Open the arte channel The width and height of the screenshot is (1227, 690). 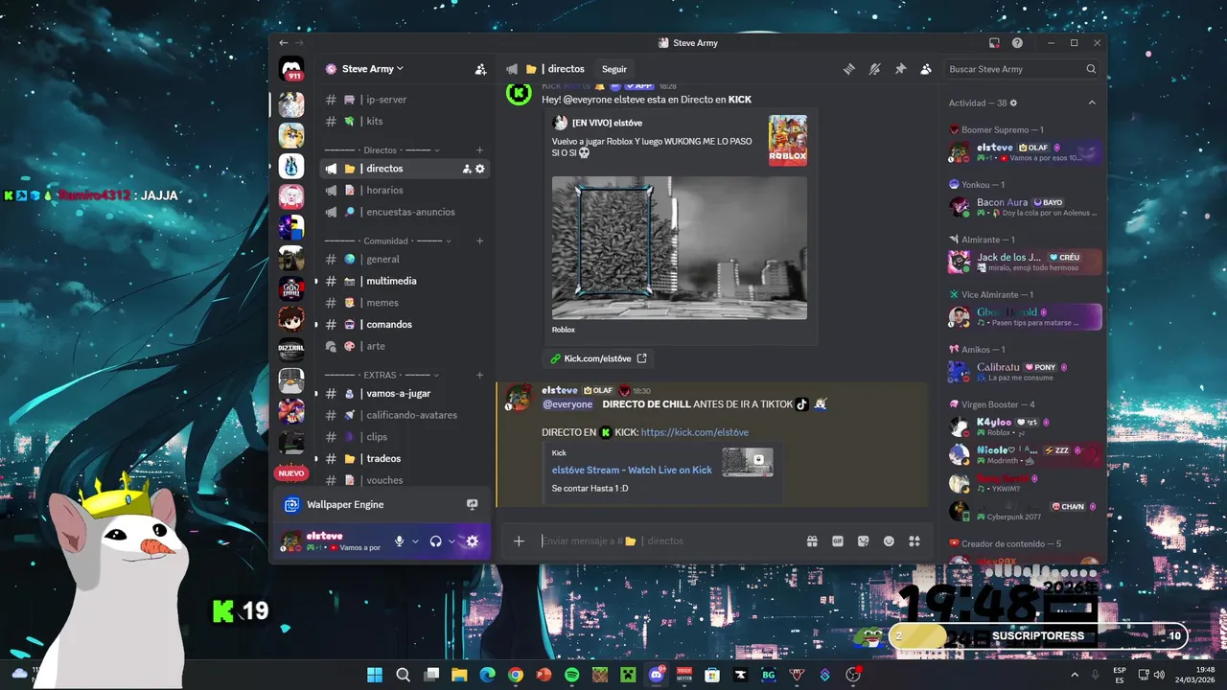(405, 346)
